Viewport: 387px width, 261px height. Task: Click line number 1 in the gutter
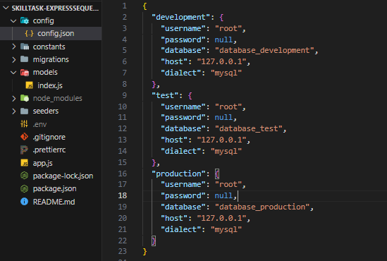pos(125,6)
